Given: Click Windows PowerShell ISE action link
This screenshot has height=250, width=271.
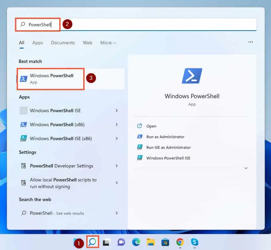Looking at the screenshot, I should pyautogui.click(x=168, y=158).
